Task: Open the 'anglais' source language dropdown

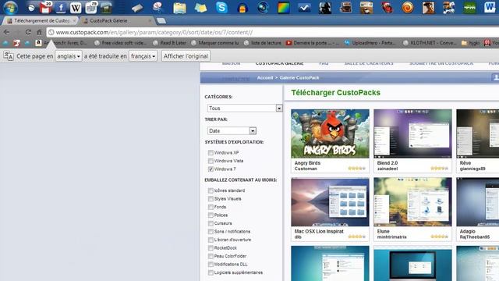Action: (69, 56)
